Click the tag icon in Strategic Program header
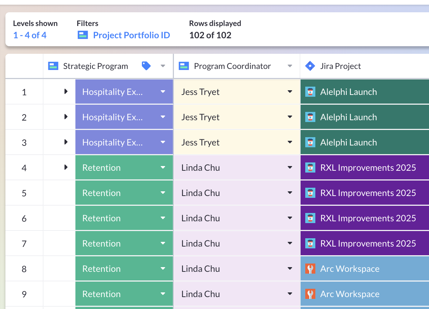The image size is (429, 309). [146, 66]
